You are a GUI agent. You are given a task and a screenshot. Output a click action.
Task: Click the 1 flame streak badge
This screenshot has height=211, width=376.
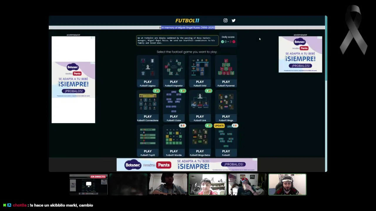235,125
